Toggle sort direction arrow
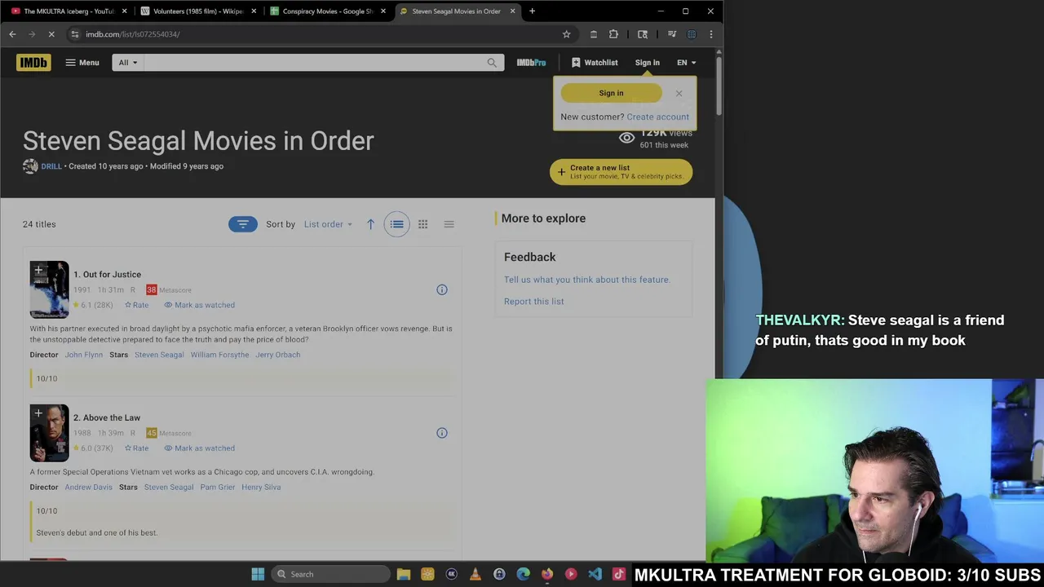The image size is (1044, 587). pyautogui.click(x=370, y=224)
